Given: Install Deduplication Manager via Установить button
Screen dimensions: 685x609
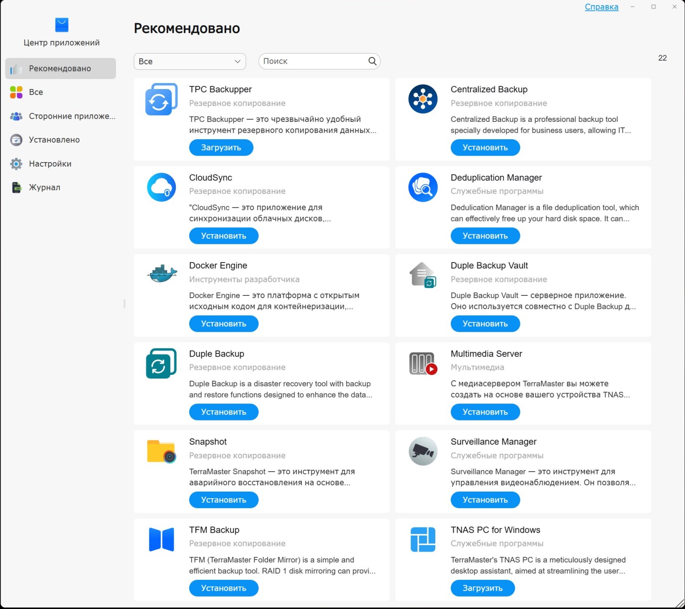Looking at the screenshot, I should [x=485, y=236].
